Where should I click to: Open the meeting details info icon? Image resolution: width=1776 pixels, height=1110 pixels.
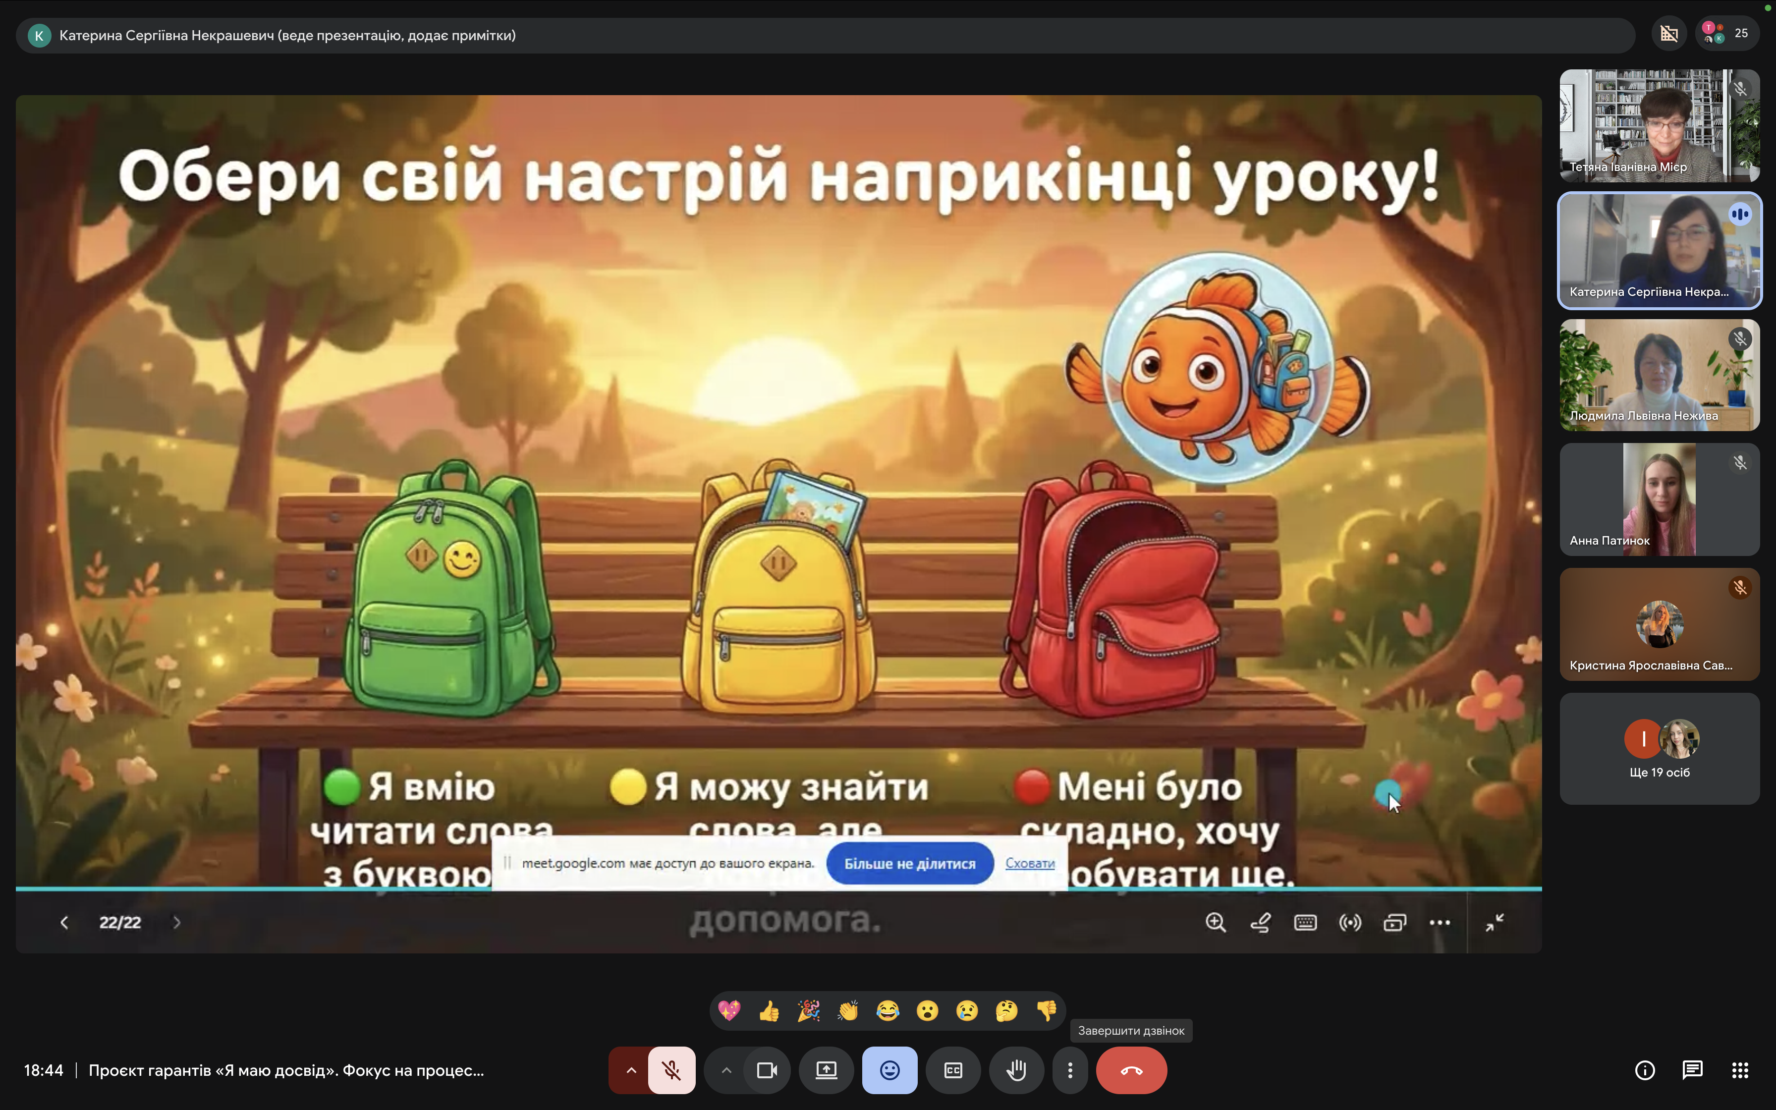point(1645,1070)
